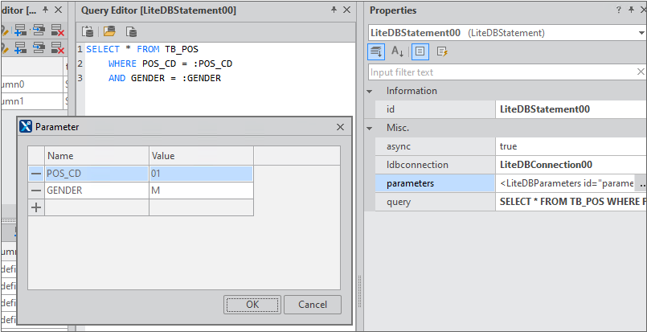Confirm parameters with OK button
The height and width of the screenshot is (332, 647).
coord(252,305)
